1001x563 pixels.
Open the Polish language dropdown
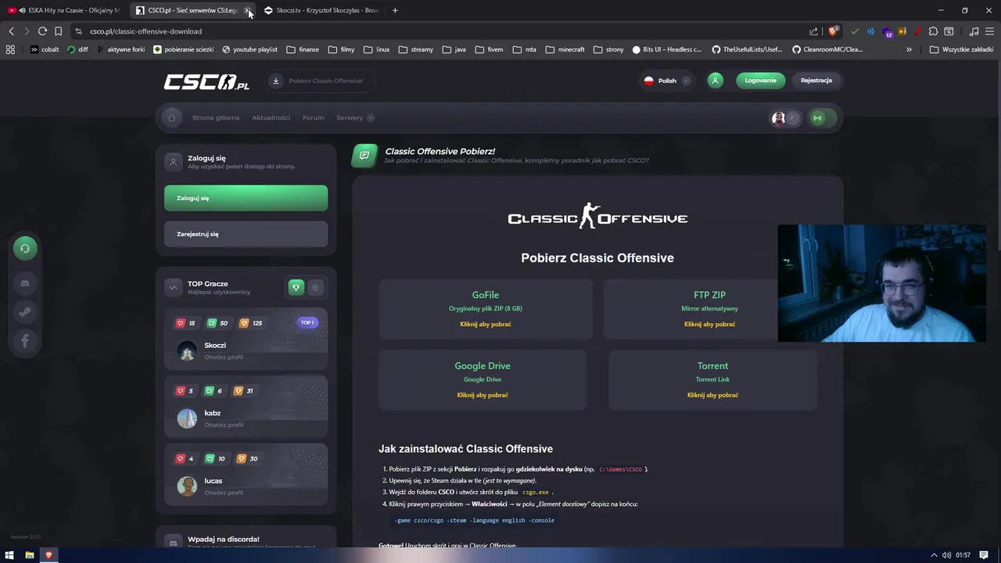pos(667,81)
